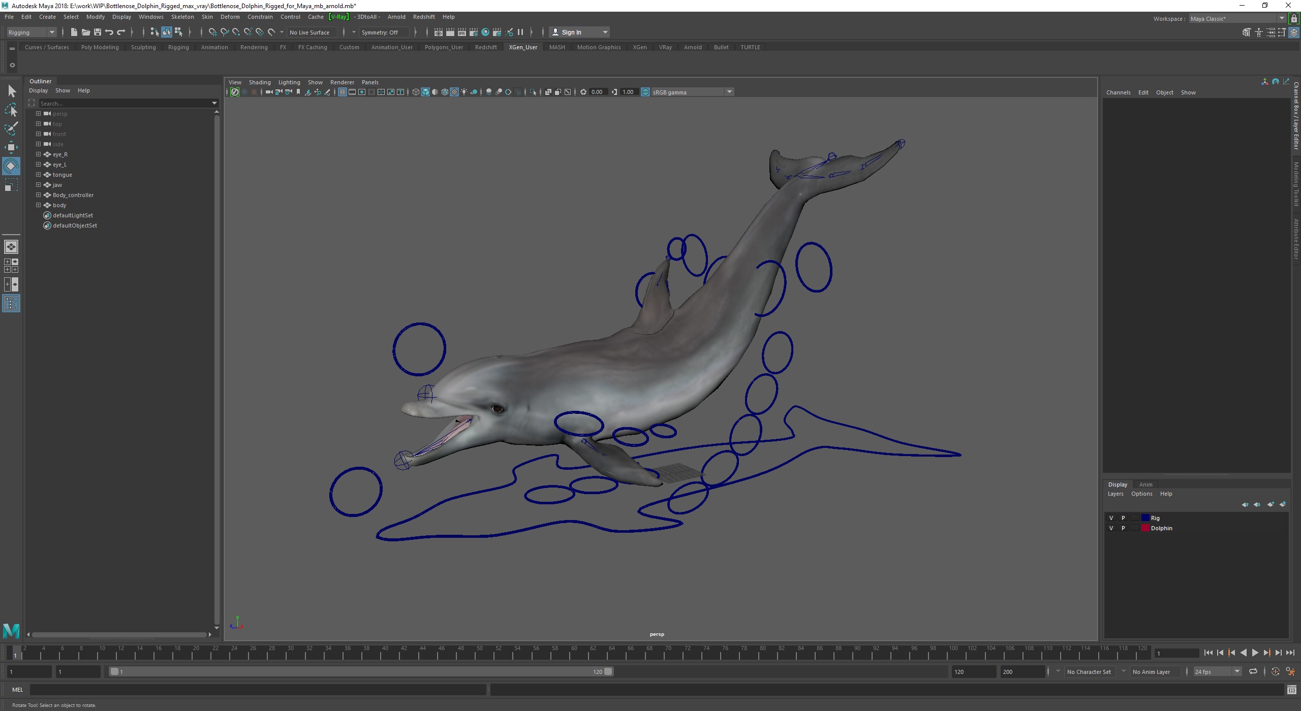Screen dimensions: 1301x711
Task: Create layer from selected objects
Action: point(1283,504)
